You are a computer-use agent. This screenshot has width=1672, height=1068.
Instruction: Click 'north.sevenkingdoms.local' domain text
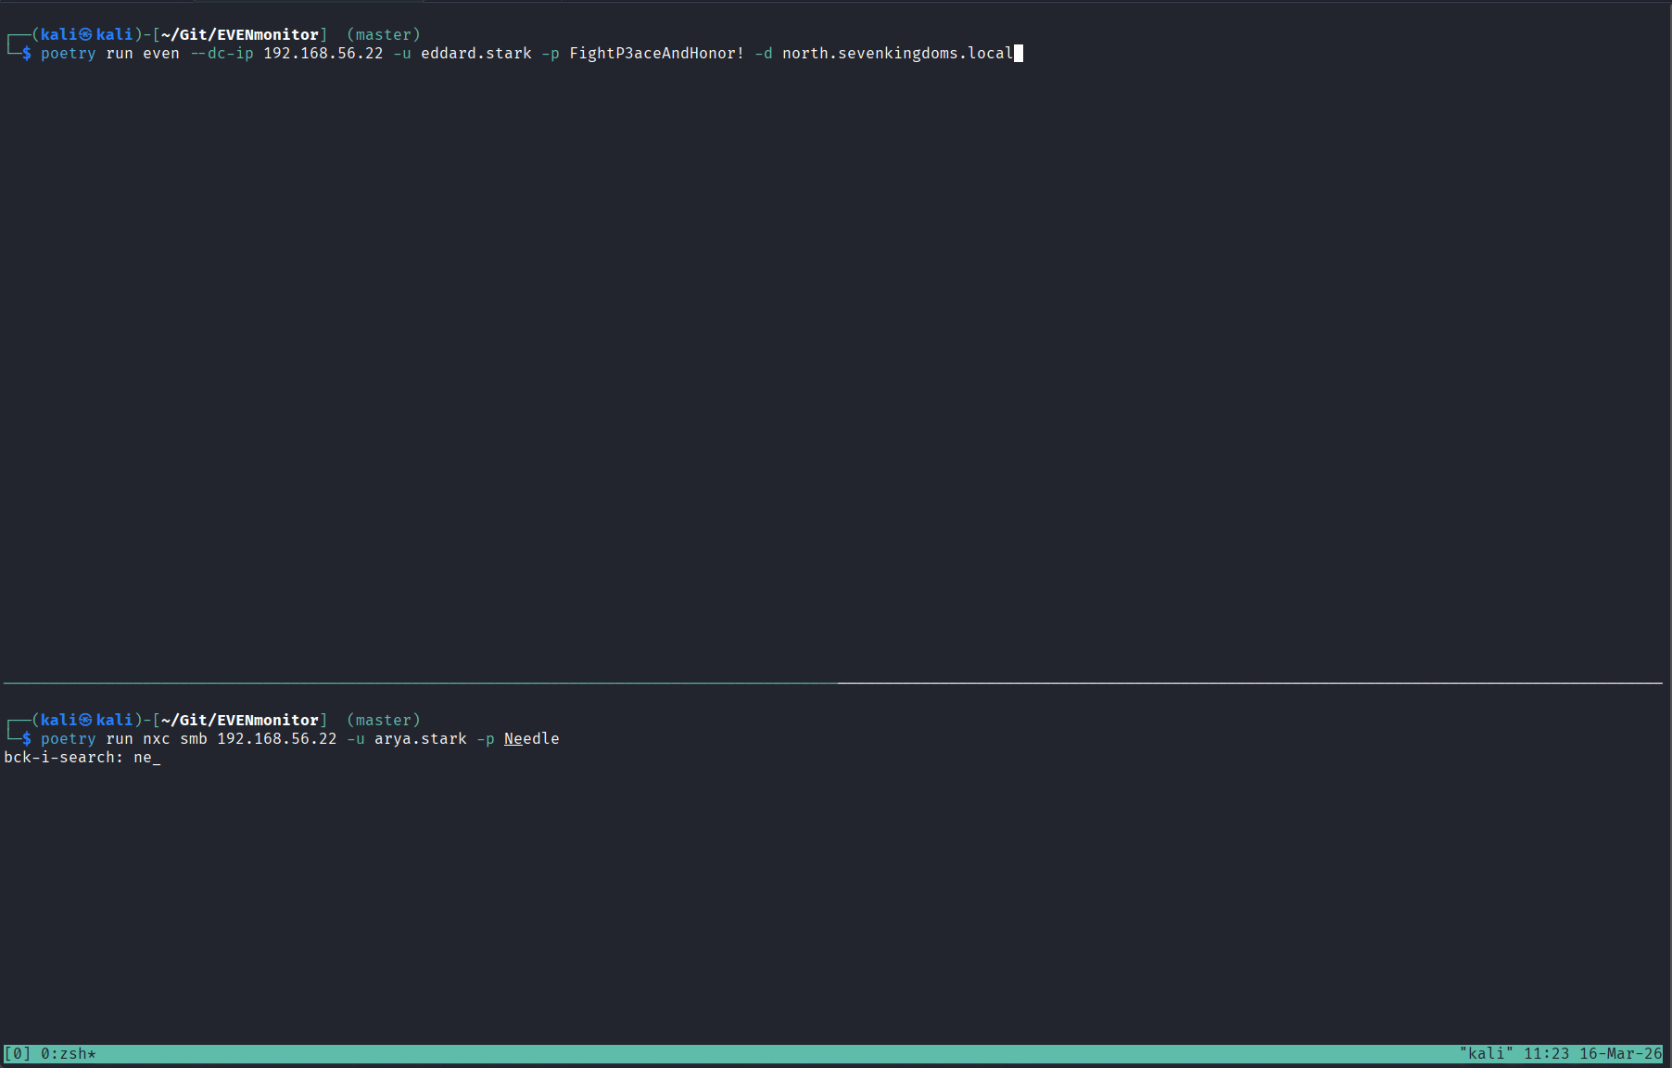(x=898, y=53)
